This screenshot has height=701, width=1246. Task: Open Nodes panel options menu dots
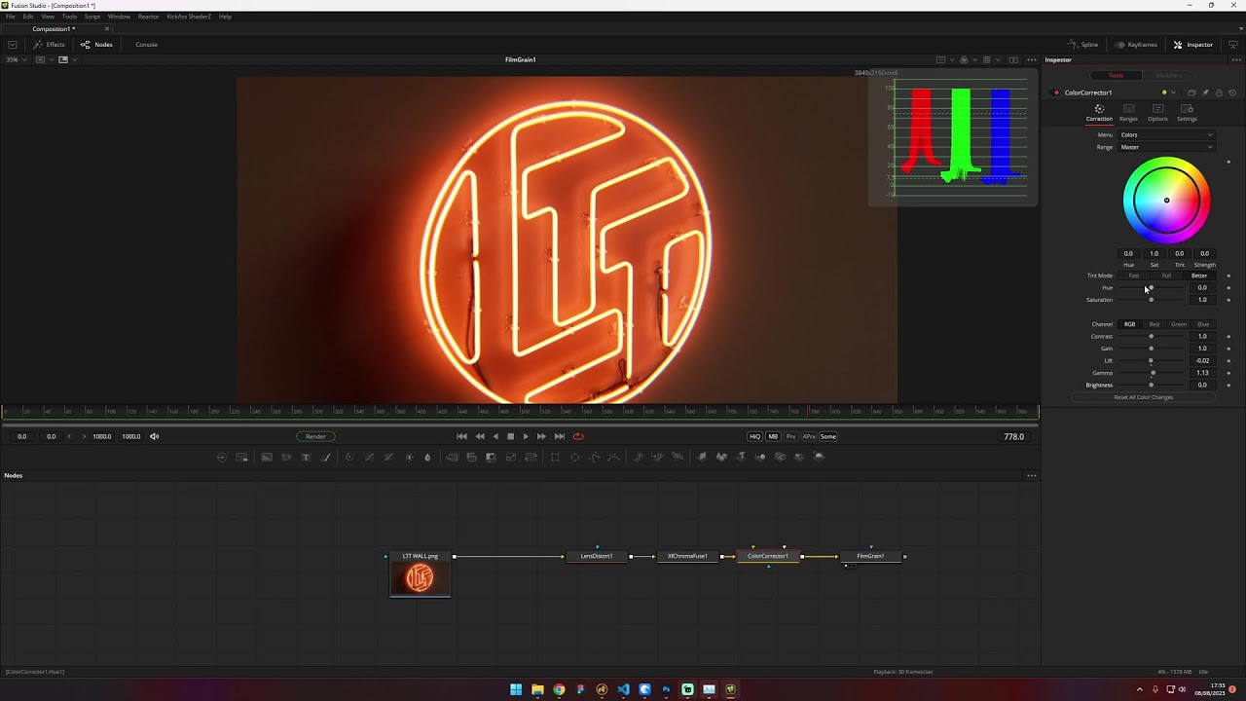[x=1031, y=475]
